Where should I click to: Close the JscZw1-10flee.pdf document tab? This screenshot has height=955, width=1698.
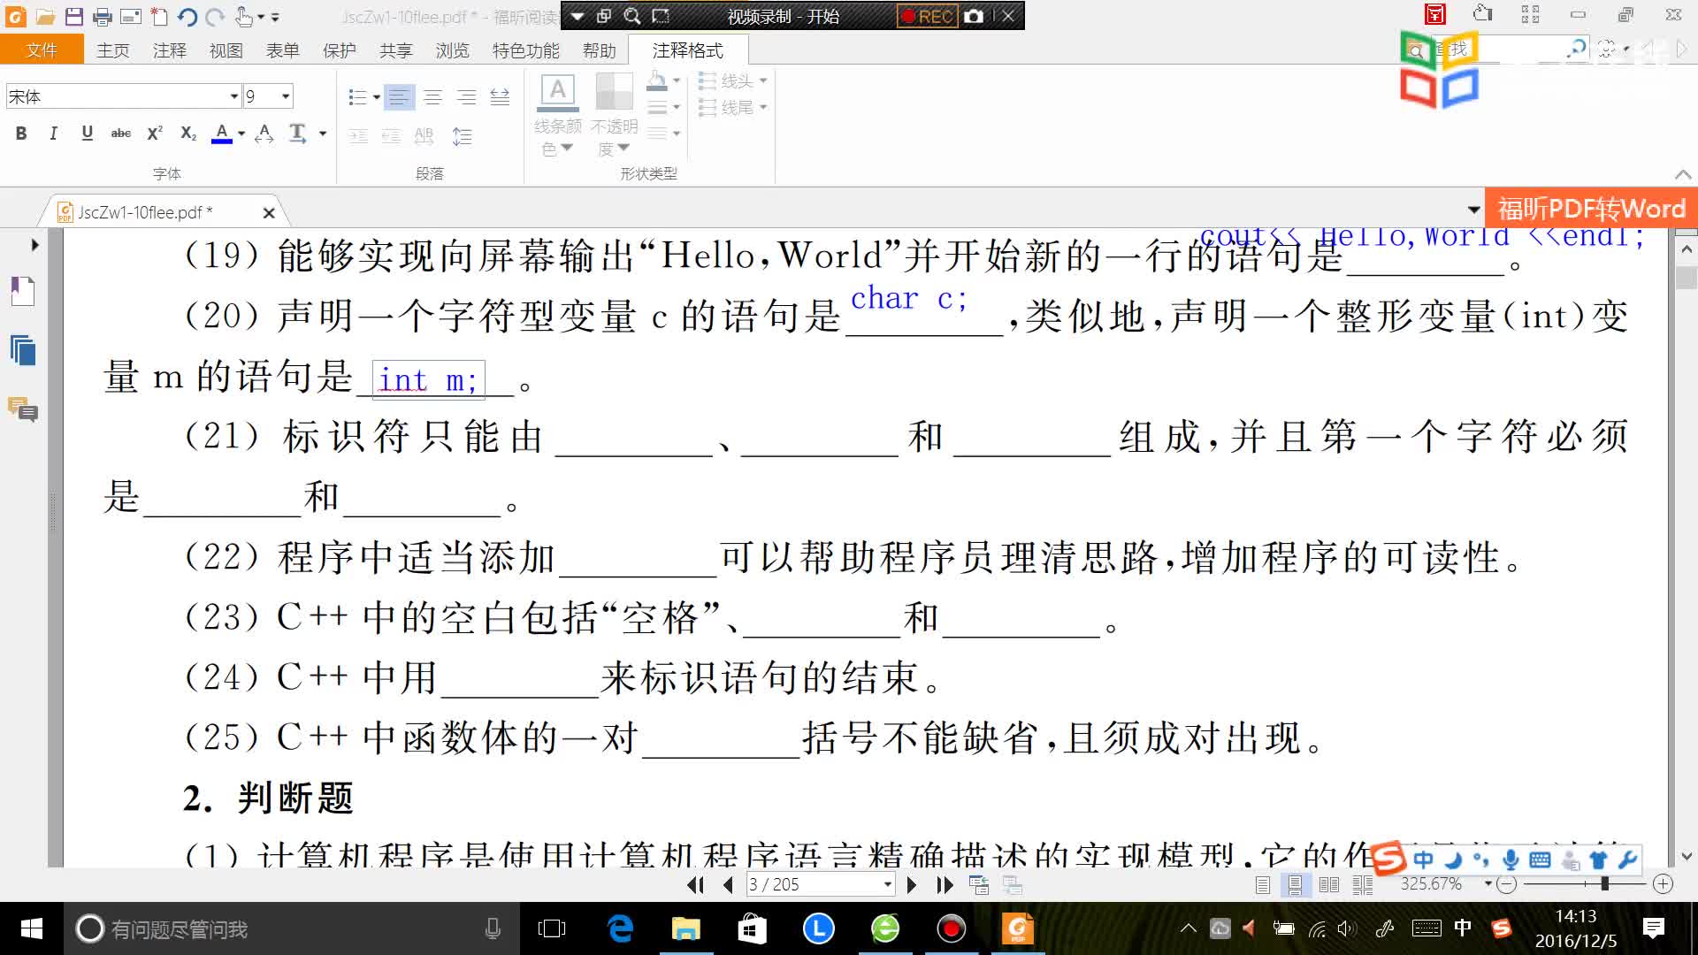269,213
